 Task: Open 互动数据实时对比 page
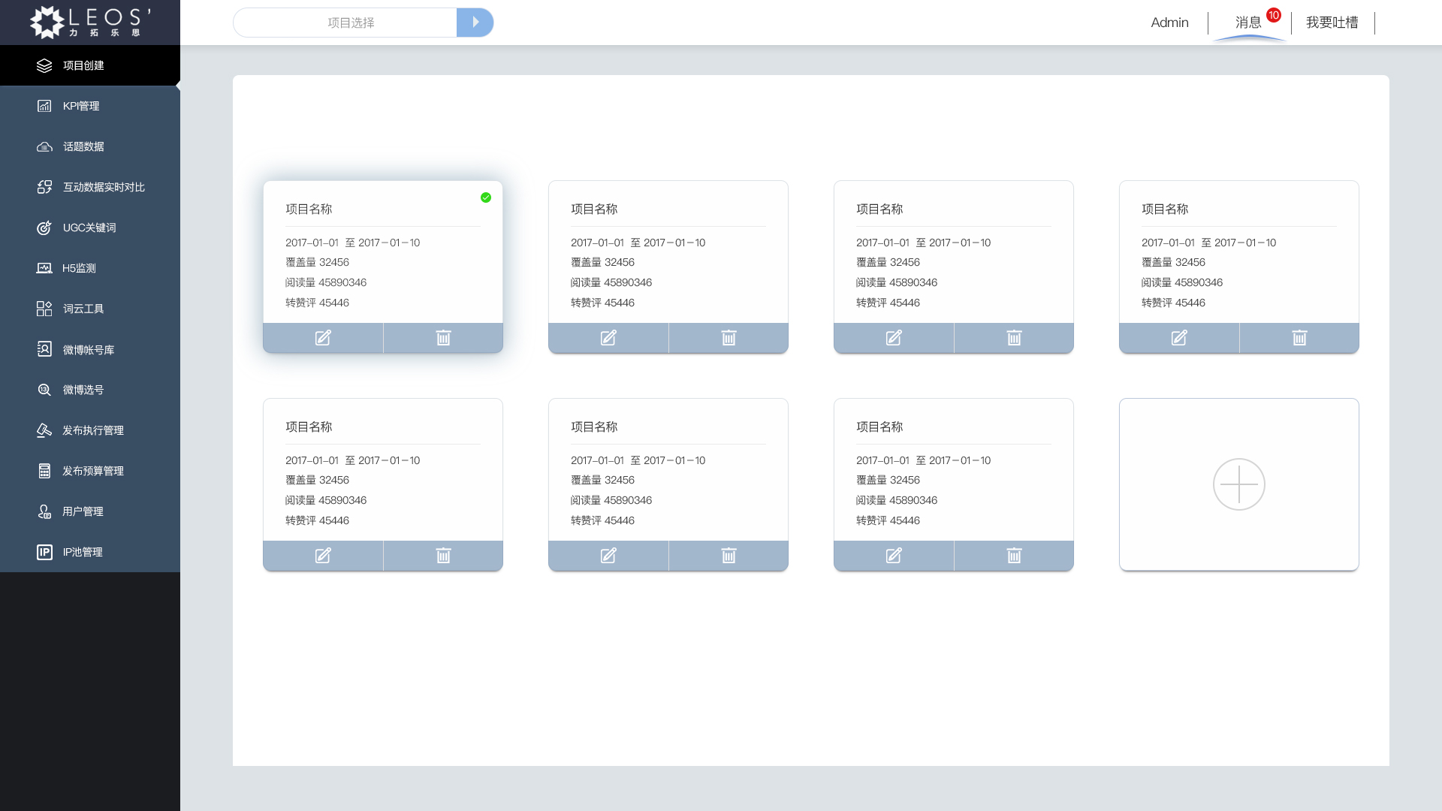(x=90, y=187)
